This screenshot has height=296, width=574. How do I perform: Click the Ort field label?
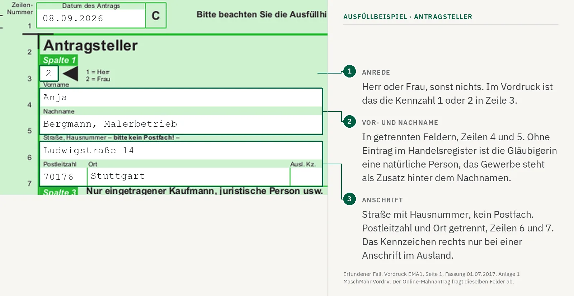(93, 164)
